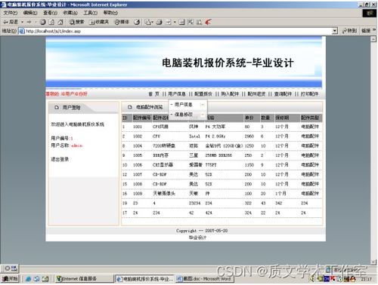Switch to Internet 信息服务 taskbar window
The width and height of the screenshot is (378, 285).
pos(84,278)
